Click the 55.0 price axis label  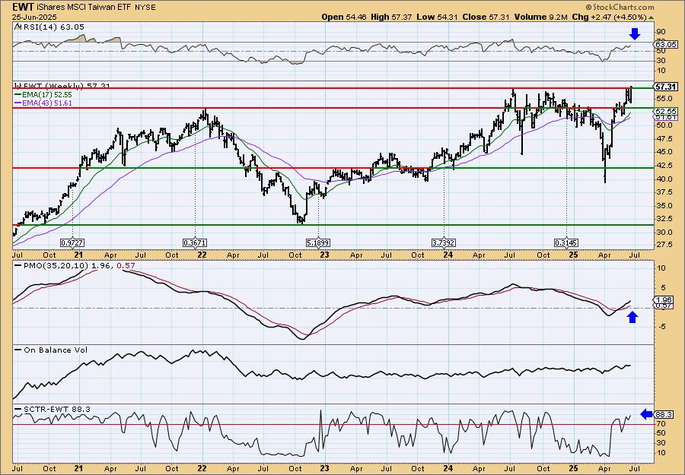click(x=663, y=98)
